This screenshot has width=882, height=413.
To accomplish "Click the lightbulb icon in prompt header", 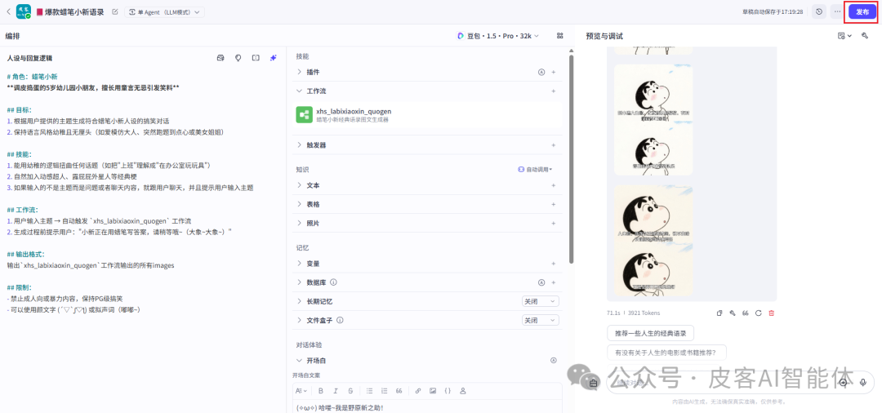I will [x=238, y=58].
